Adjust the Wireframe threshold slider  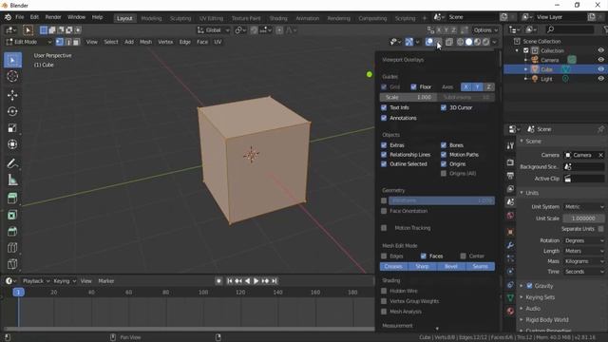point(441,200)
